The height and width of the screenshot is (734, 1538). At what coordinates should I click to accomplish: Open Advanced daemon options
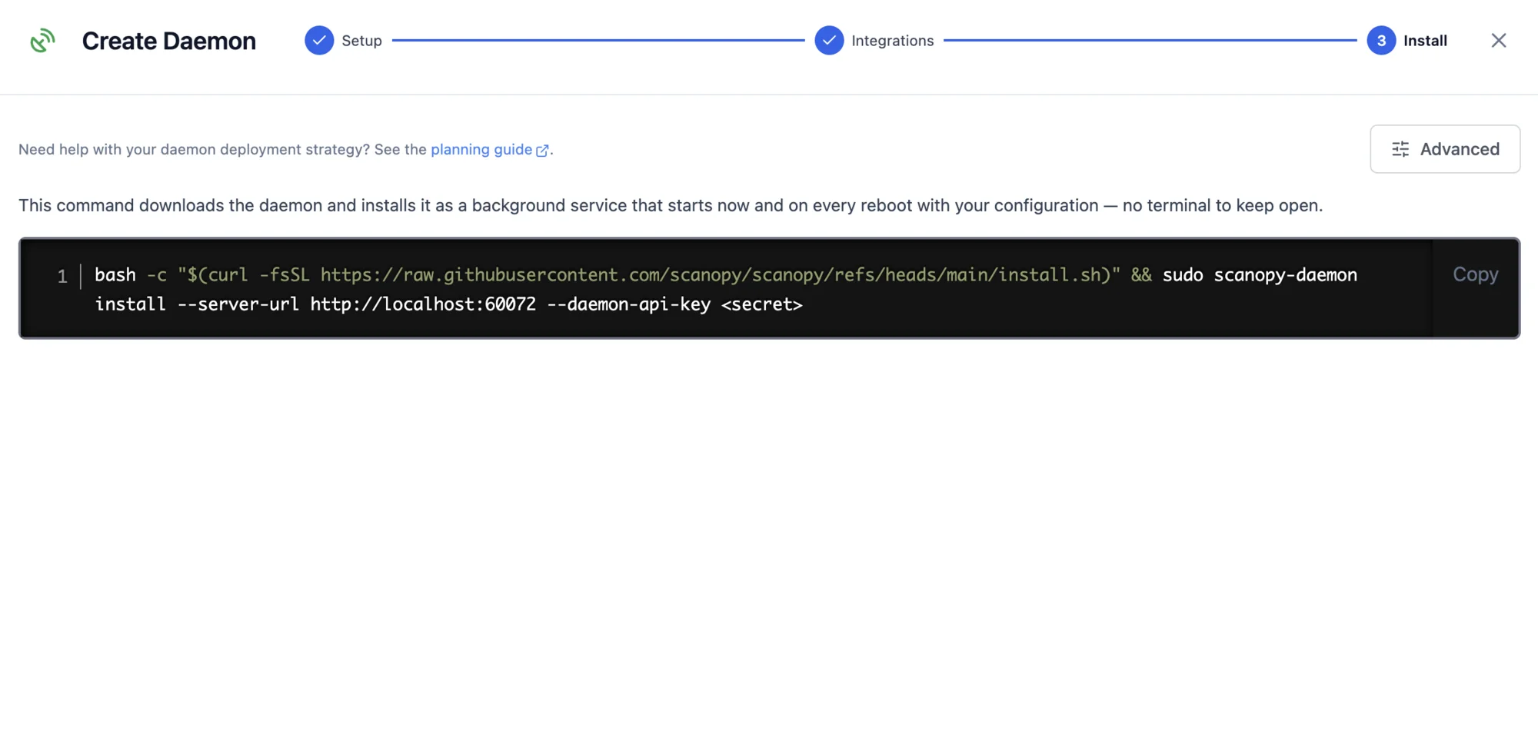click(1445, 149)
